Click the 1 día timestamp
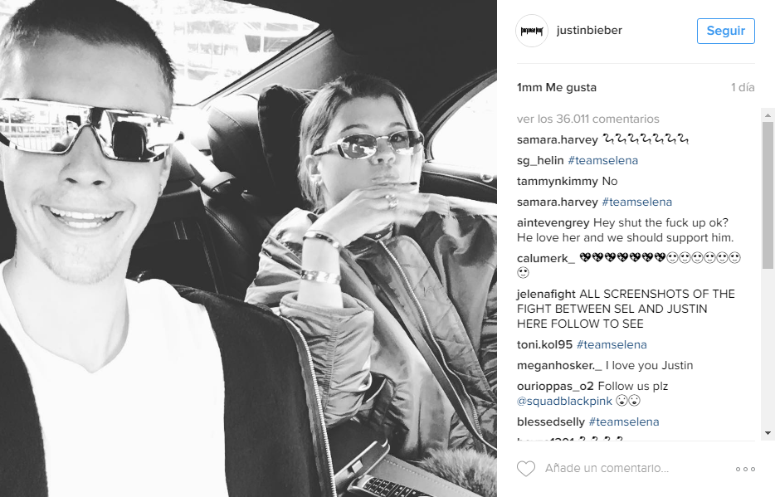Viewport: 775px width, 497px height. (x=743, y=87)
